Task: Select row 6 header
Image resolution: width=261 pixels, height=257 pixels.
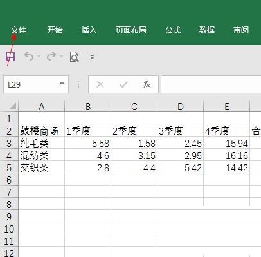Action: pos(9,180)
